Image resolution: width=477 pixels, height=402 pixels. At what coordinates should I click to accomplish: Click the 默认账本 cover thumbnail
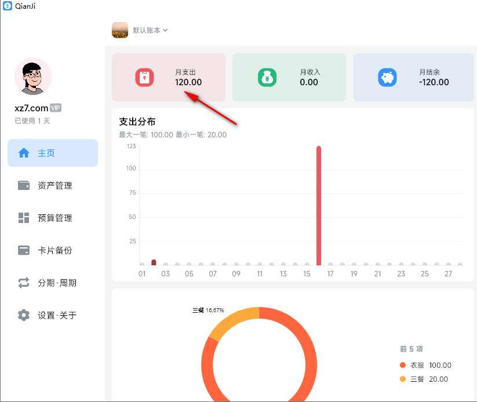tap(120, 30)
